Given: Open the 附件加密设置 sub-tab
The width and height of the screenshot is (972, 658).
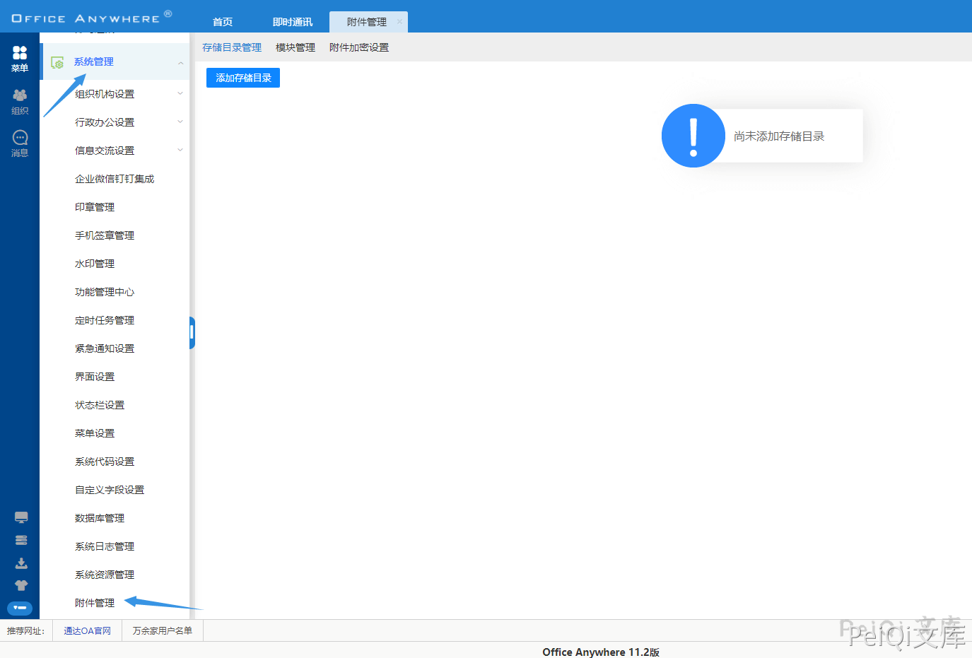Looking at the screenshot, I should click(x=359, y=47).
